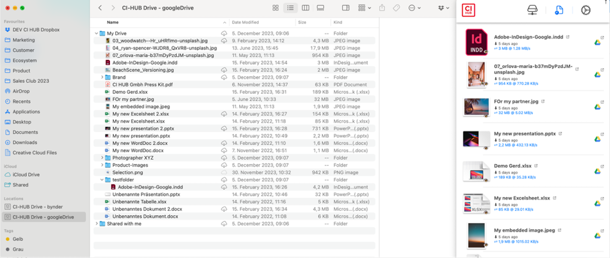
Task: Open the CI HUB drives icon
Action: point(533,10)
